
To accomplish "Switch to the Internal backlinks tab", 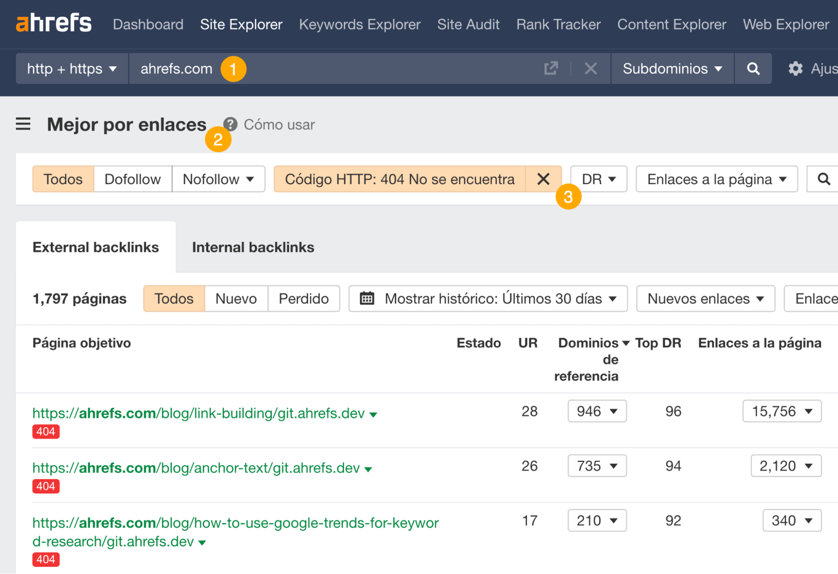I will tap(253, 247).
